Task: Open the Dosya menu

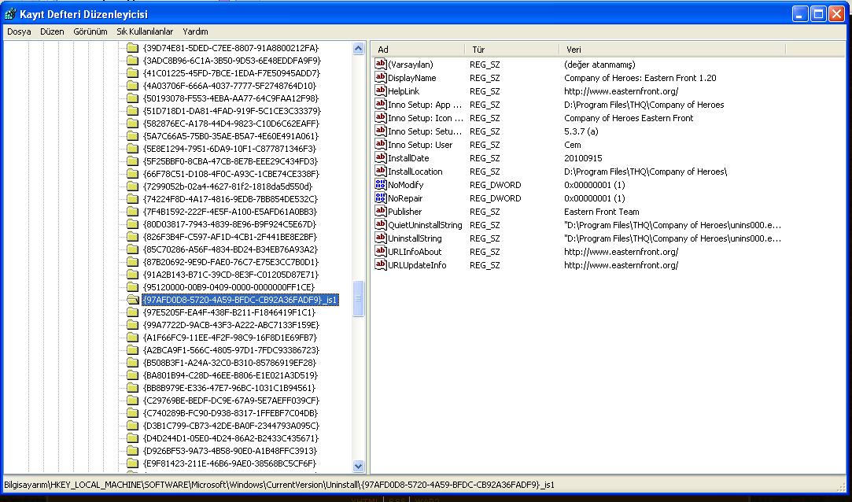Action: pyautogui.click(x=19, y=31)
